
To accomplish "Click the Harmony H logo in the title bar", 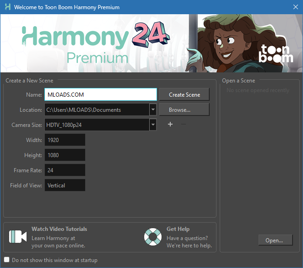I will pyautogui.click(x=7, y=7).
